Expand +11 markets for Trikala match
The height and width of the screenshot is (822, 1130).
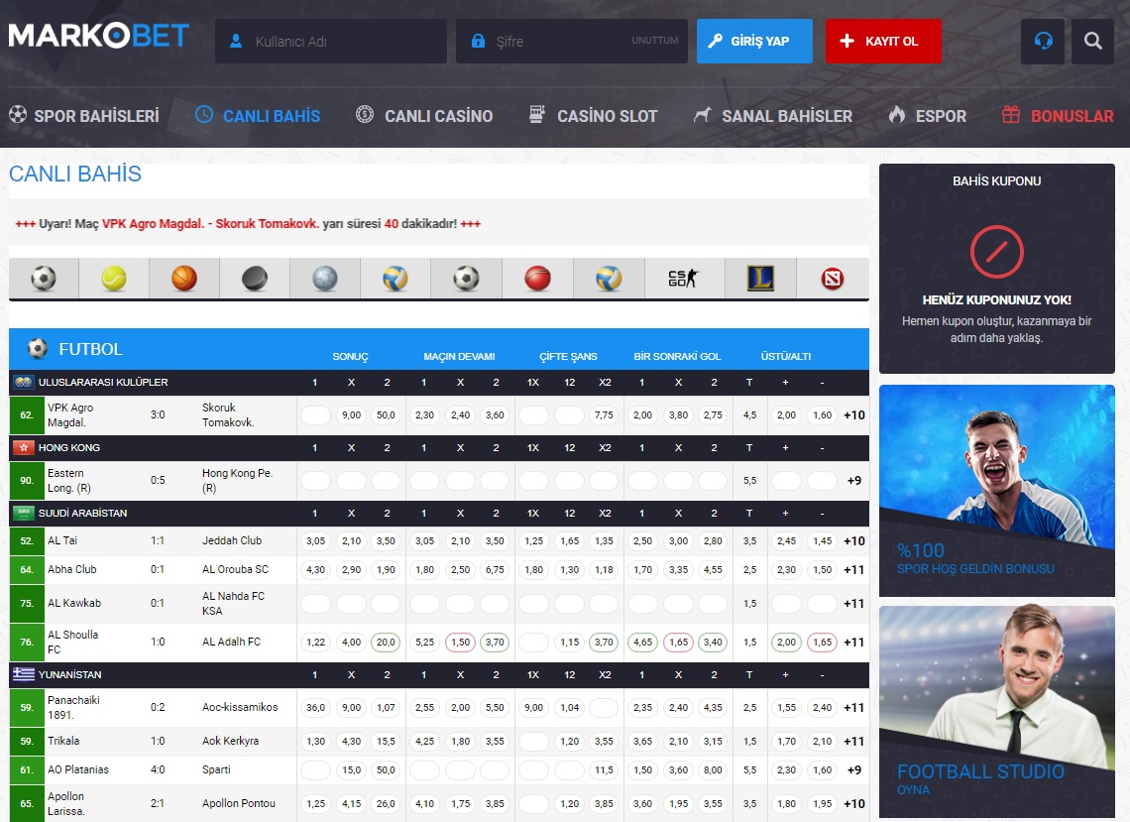[854, 742]
